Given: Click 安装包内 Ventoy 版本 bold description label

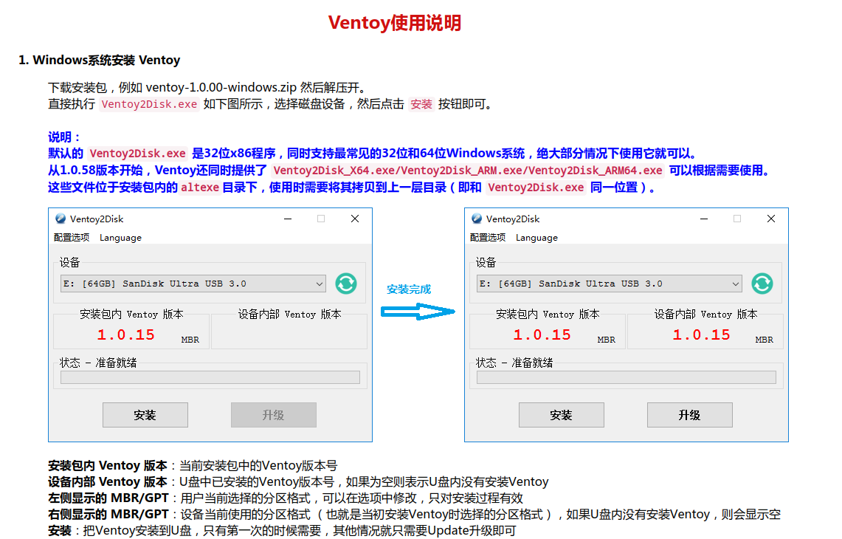Looking at the screenshot, I should [x=108, y=465].
